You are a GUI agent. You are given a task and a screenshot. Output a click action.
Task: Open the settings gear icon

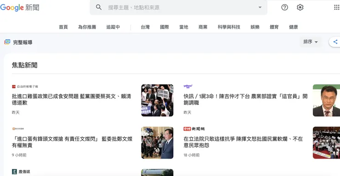click(300, 7)
